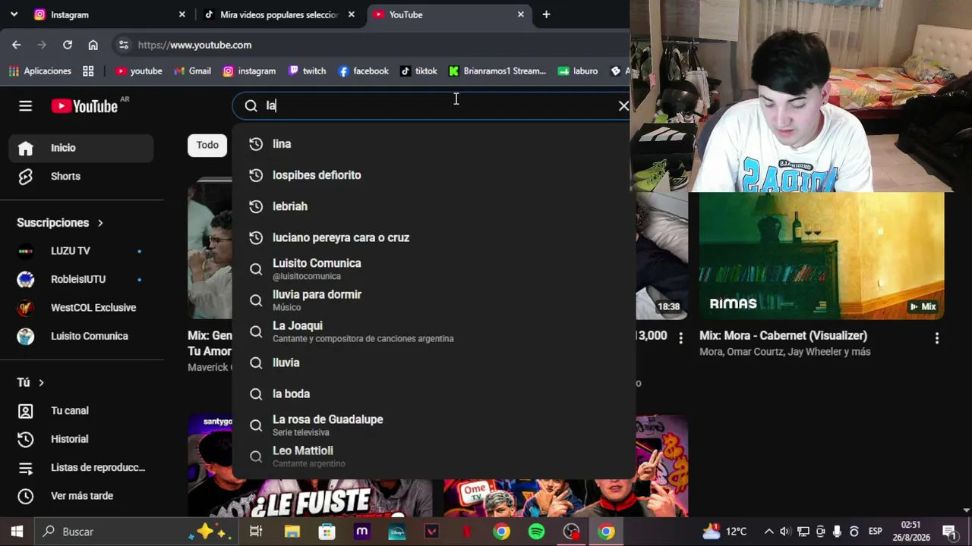Close the Instagram tab
This screenshot has height=546, width=972.
[181, 14]
